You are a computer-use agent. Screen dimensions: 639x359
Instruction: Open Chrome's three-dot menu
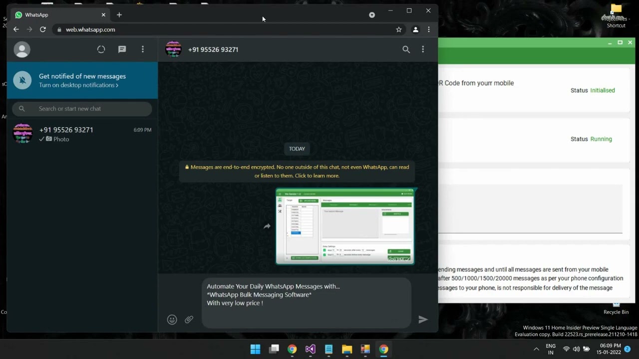[x=429, y=29]
